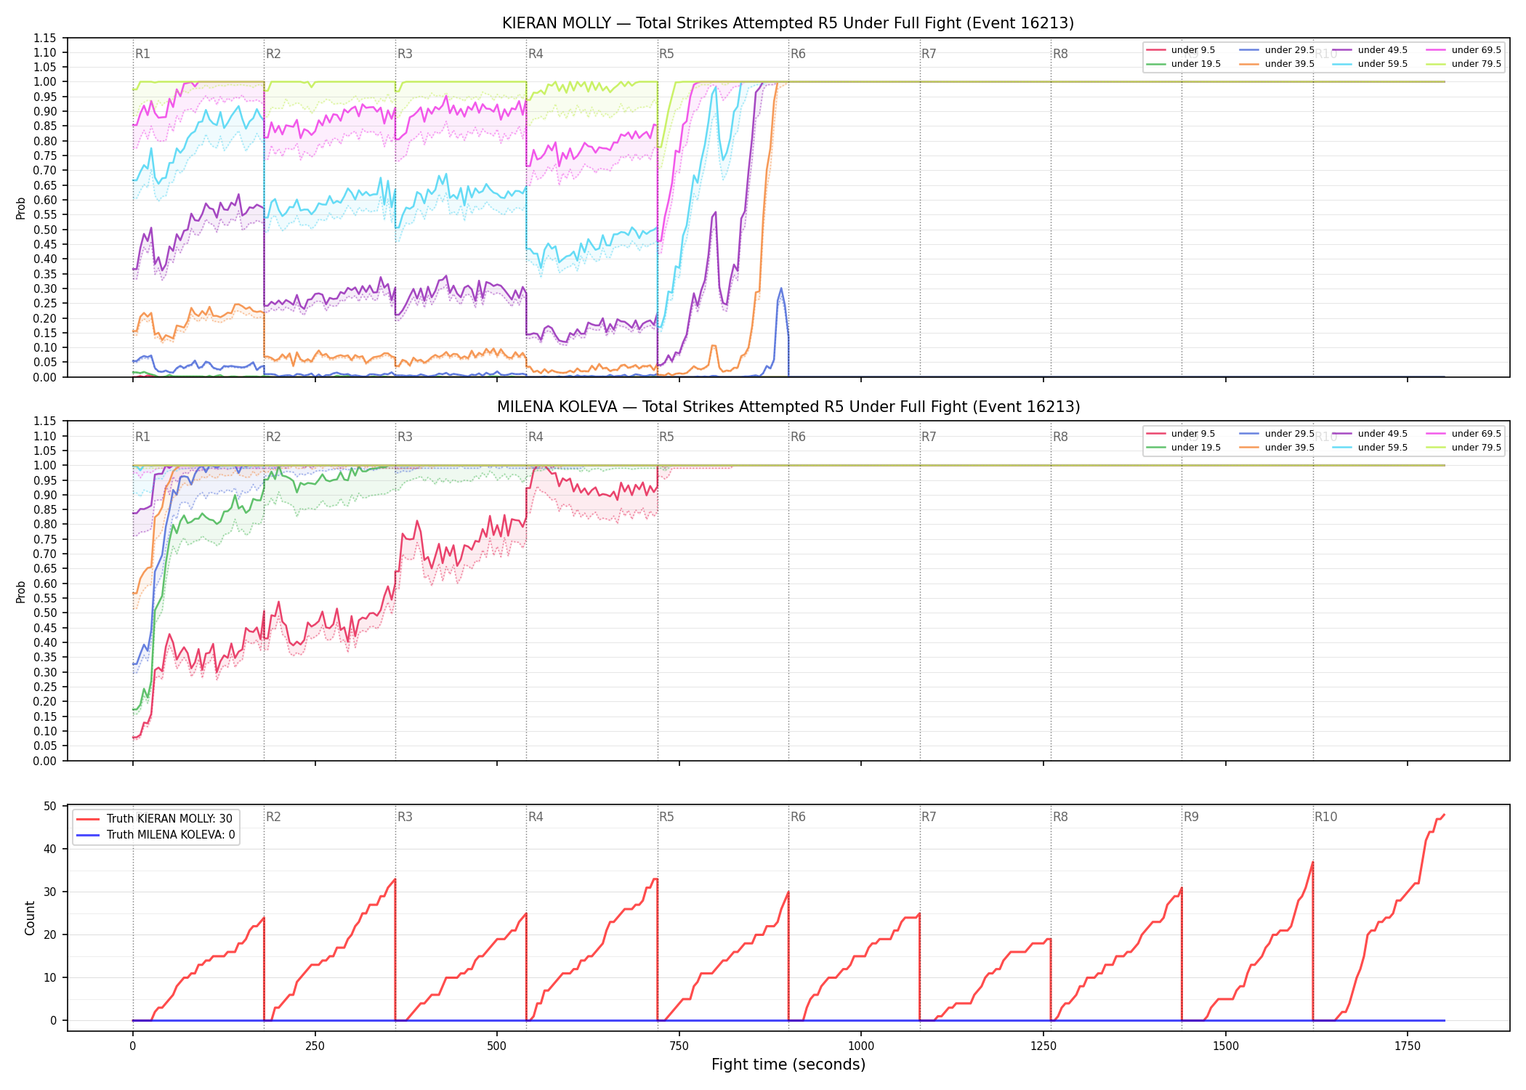Click the 'Count' y-axis label

[x=30, y=918]
